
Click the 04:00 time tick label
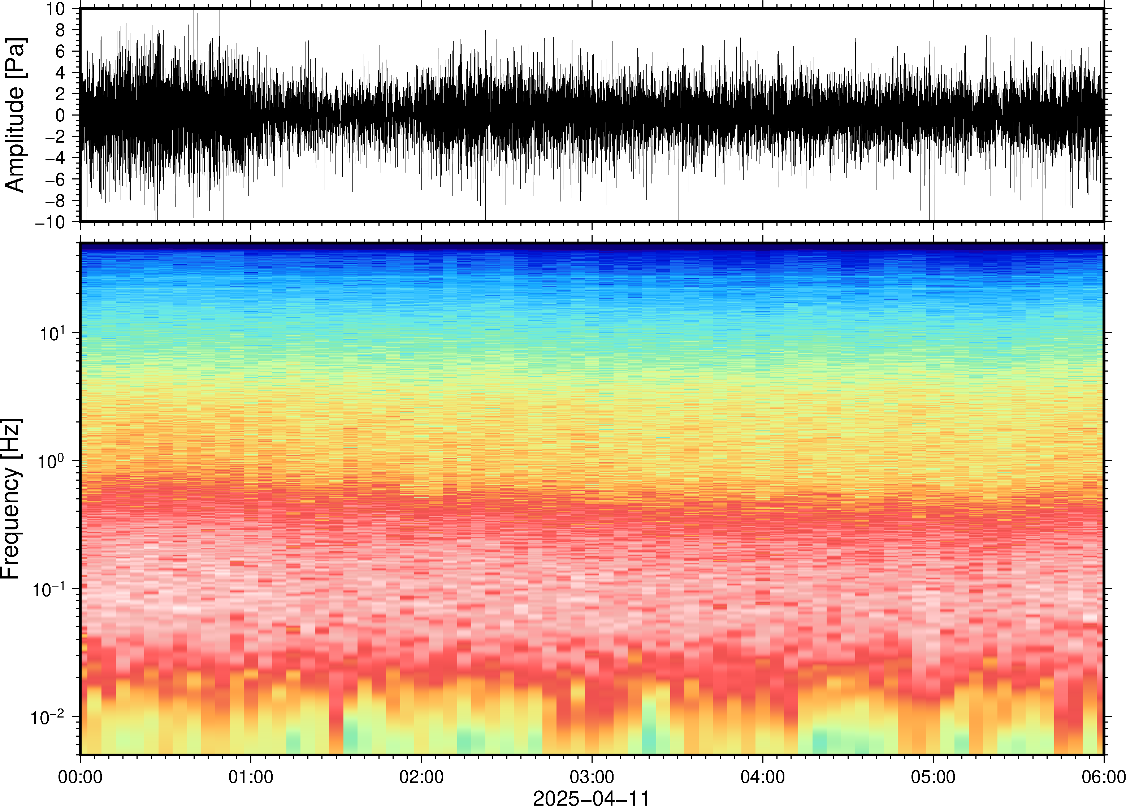point(762,777)
